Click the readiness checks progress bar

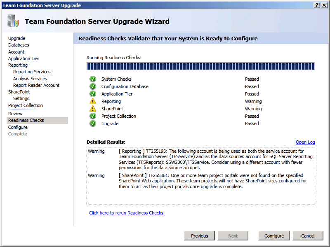click(200, 66)
